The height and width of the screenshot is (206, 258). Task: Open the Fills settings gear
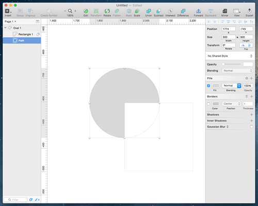pyautogui.click(x=247, y=78)
